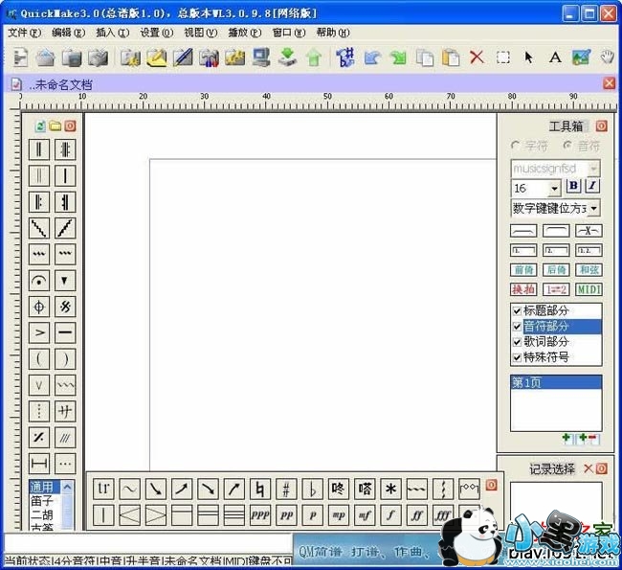The image size is (622, 570).
Task: Open the font size 16 dropdown
Action: [555, 189]
